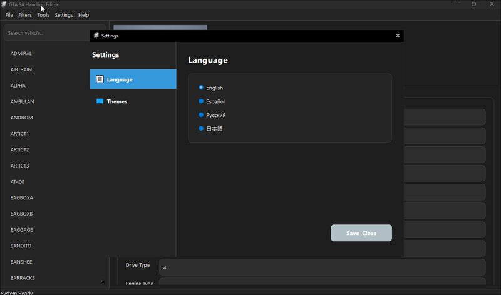Click the Settings dialog title icon

coord(96,36)
